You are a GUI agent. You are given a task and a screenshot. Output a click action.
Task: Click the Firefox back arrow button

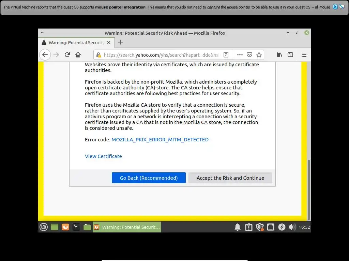45,55
